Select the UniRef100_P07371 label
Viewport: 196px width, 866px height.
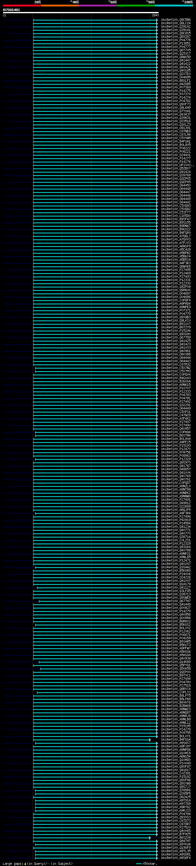[x=176, y=311]
